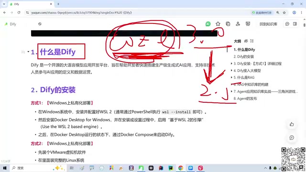The image size is (306, 172).
Task: Open outline item 4. Dify接入大模型 text
Action: click(247, 71)
